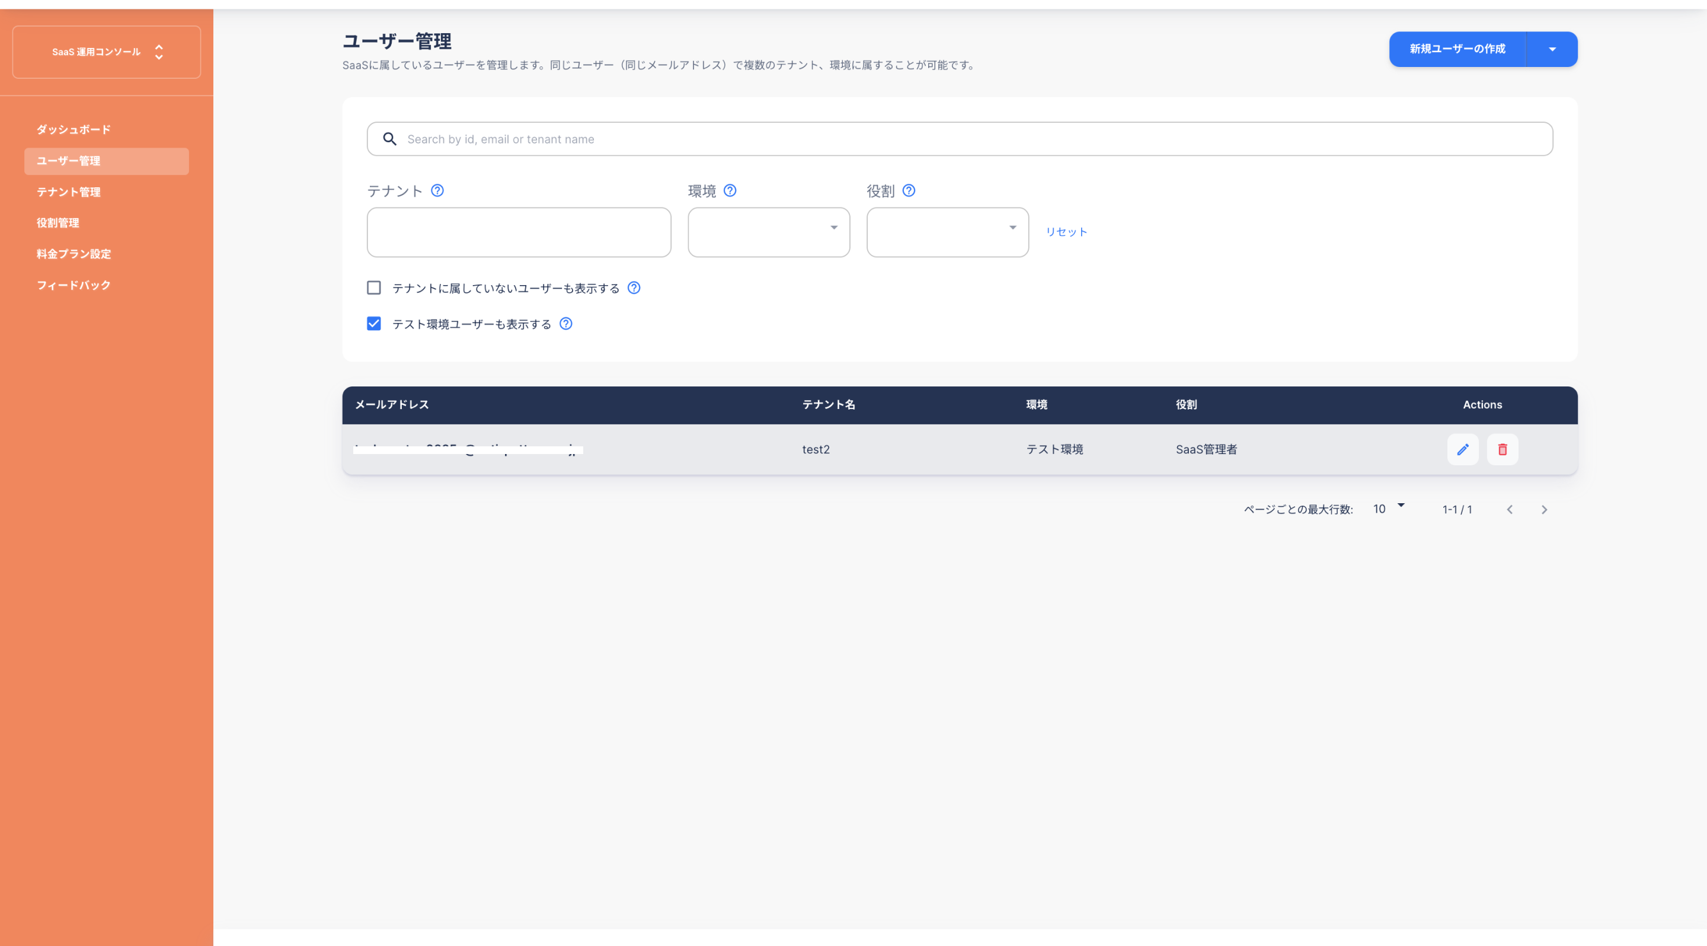The image size is (1707, 946).
Task: Delete the test2 user with trash icon
Action: click(1503, 450)
